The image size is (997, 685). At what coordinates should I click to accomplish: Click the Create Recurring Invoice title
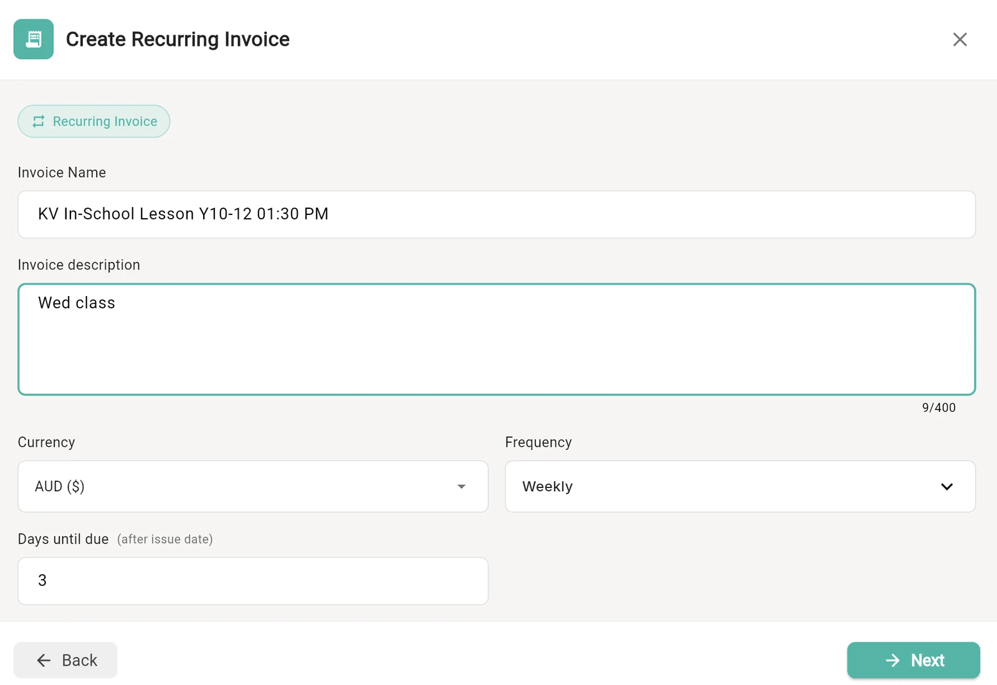(178, 39)
